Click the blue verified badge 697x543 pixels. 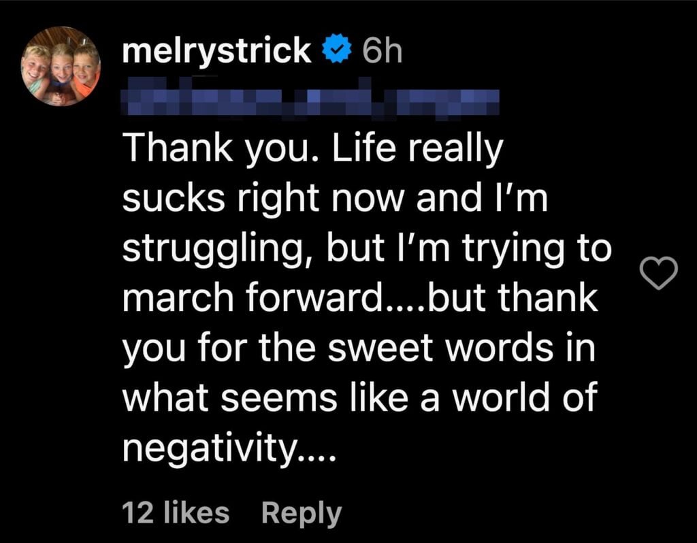coord(338,52)
